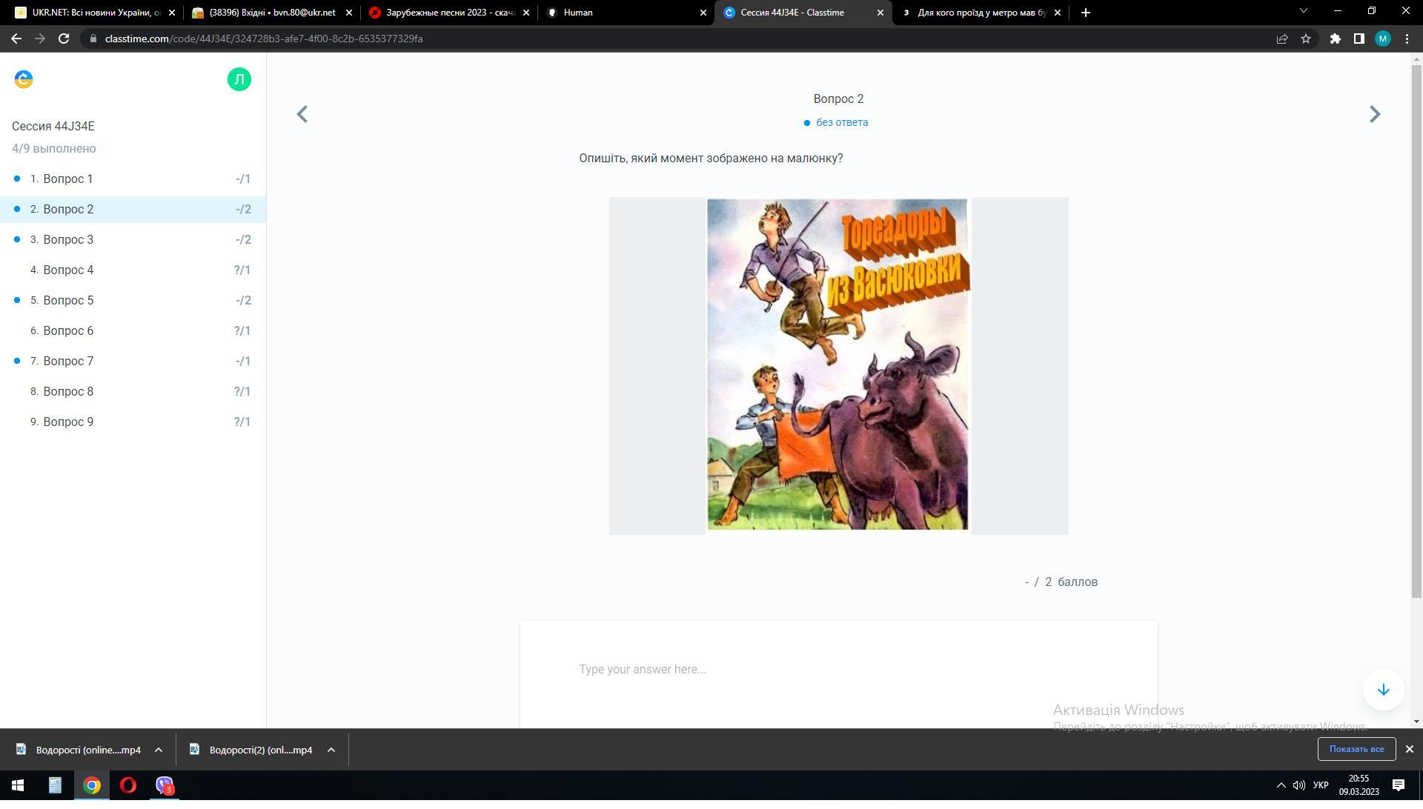Image resolution: width=1423 pixels, height=809 pixels.
Task: Click the Тореадоры из Васюковки picture
Action: [837, 364]
